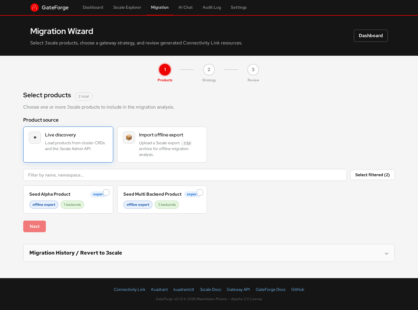Click the 1 backends badge
This screenshot has height=310, width=418.
point(72,205)
